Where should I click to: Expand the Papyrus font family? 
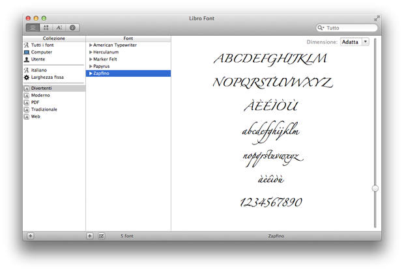[x=91, y=66]
